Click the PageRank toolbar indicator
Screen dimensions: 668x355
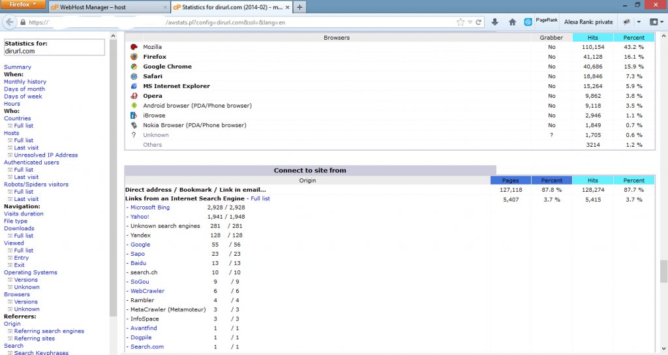pyautogui.click(x=547, y=20)
